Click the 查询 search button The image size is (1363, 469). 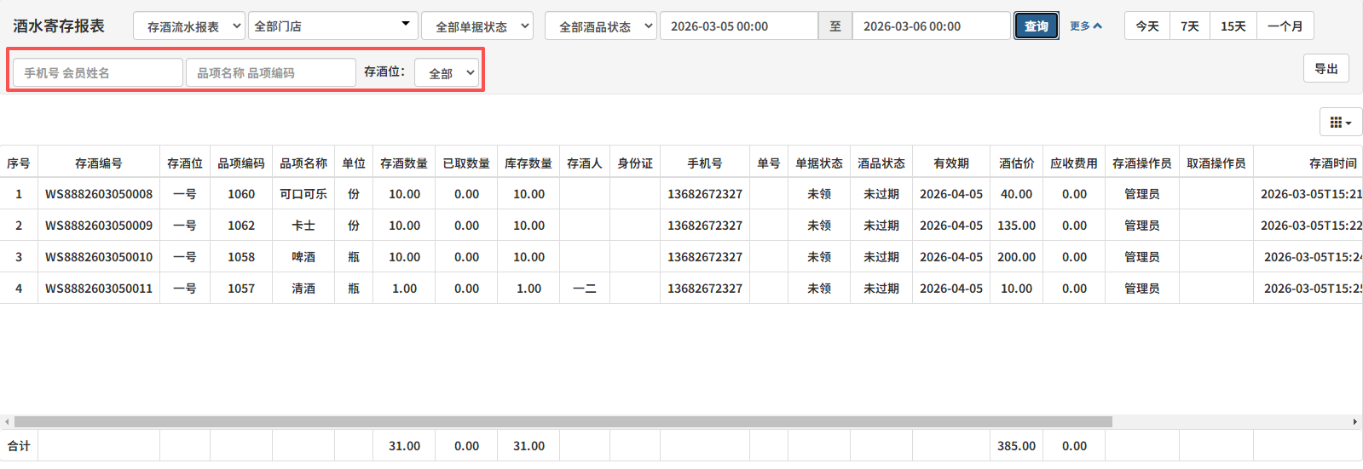point(1036,26)
